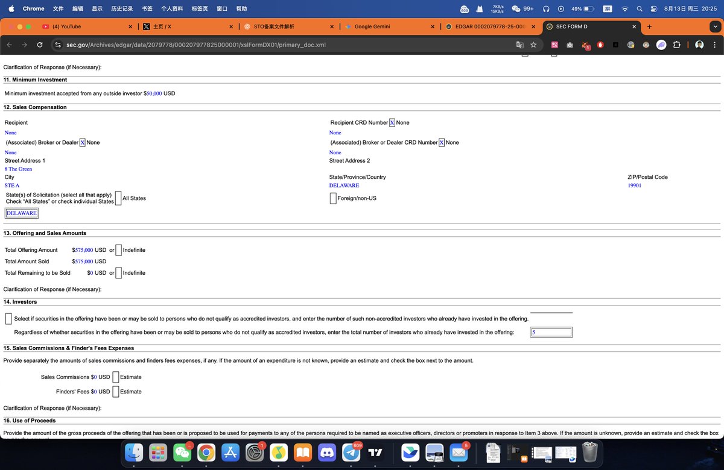Check the Finders' Fees Estimate checkbox
This screenshot has width=724, height=470.
click(116, 392)
